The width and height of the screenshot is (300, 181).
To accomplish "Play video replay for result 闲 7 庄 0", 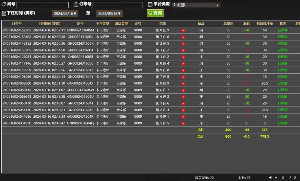I will click(x=183, y=37).
